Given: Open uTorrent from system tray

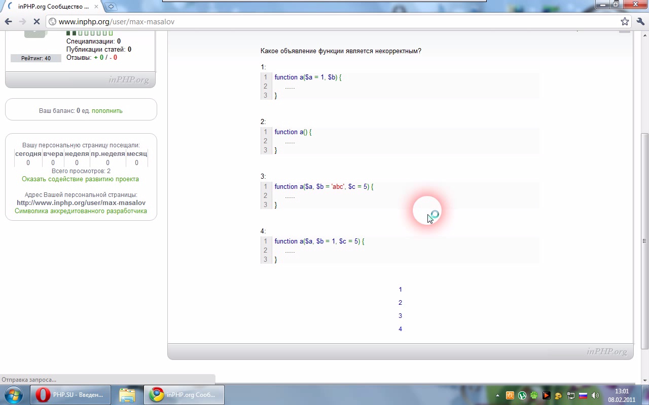Looking at the screenshot, I should 522,395.
